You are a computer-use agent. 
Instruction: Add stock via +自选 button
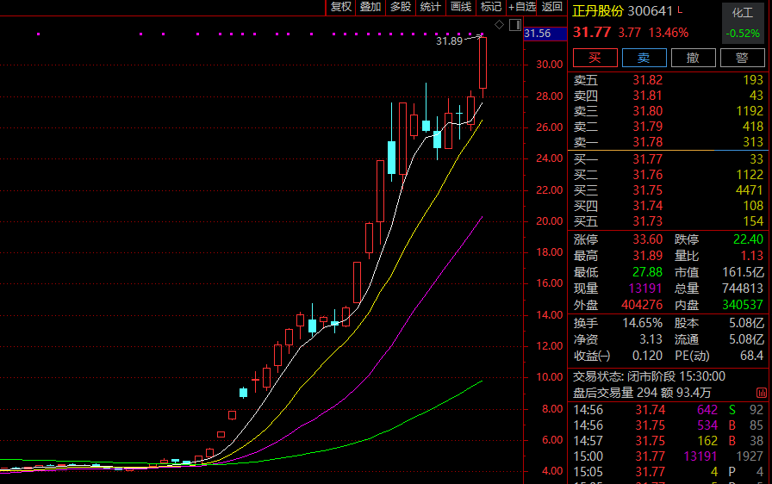tap(522, 7)
